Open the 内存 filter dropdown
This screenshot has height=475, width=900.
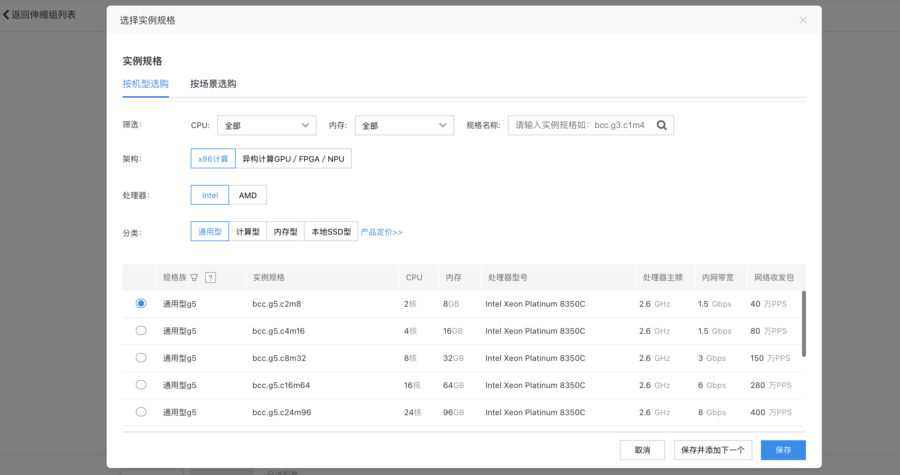pos(404,125)
